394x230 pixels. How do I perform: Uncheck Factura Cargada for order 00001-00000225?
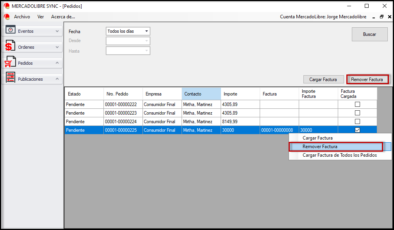click(357, 130)
